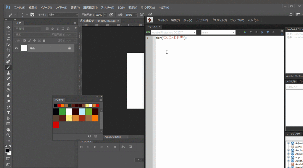
Task: Select the Clone Stamp tool
Action: [x=8, y=73]
